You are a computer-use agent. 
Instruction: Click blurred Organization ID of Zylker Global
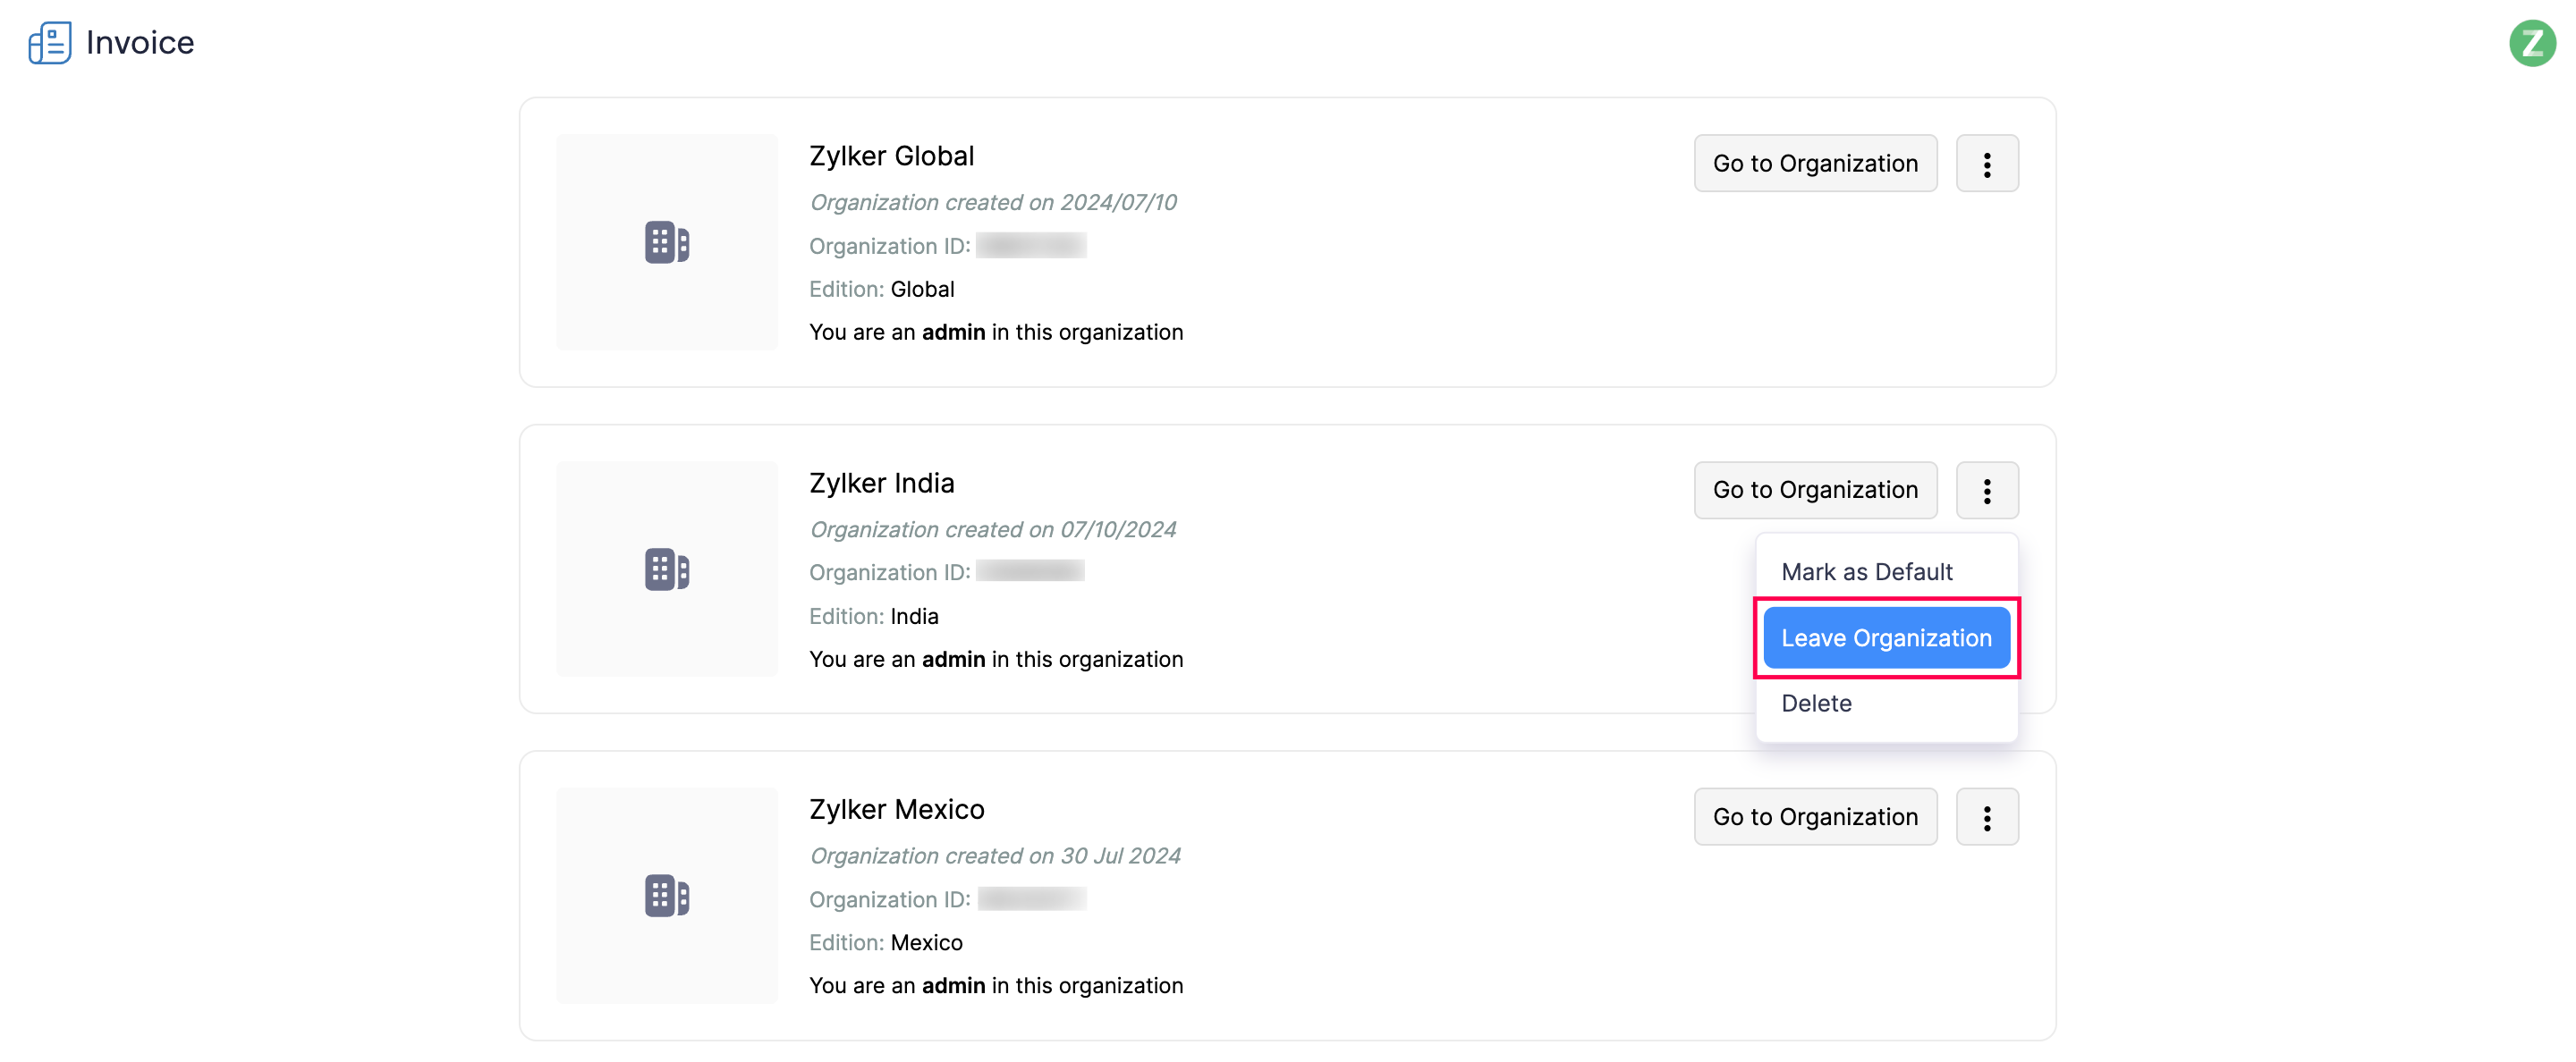click(1030, 246)
